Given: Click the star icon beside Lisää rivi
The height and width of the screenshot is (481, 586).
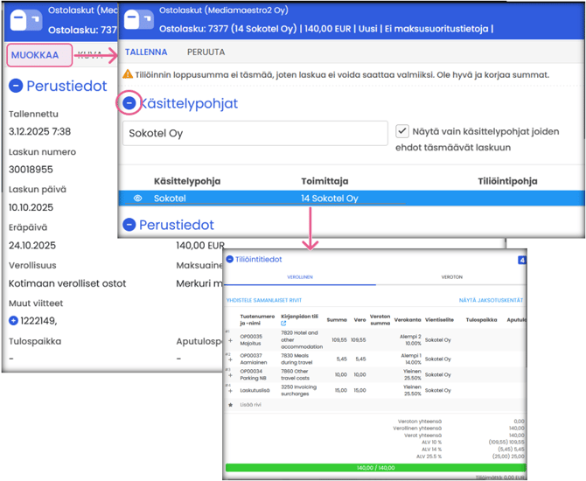Looking at the screenshot, I should pyautogui.click(x=230, y=406).
